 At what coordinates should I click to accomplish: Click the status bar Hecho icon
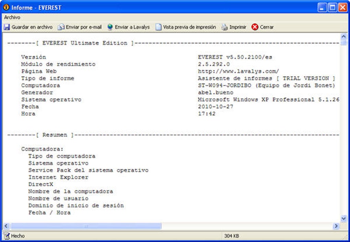pyautogui.click(x=7, y=236)
